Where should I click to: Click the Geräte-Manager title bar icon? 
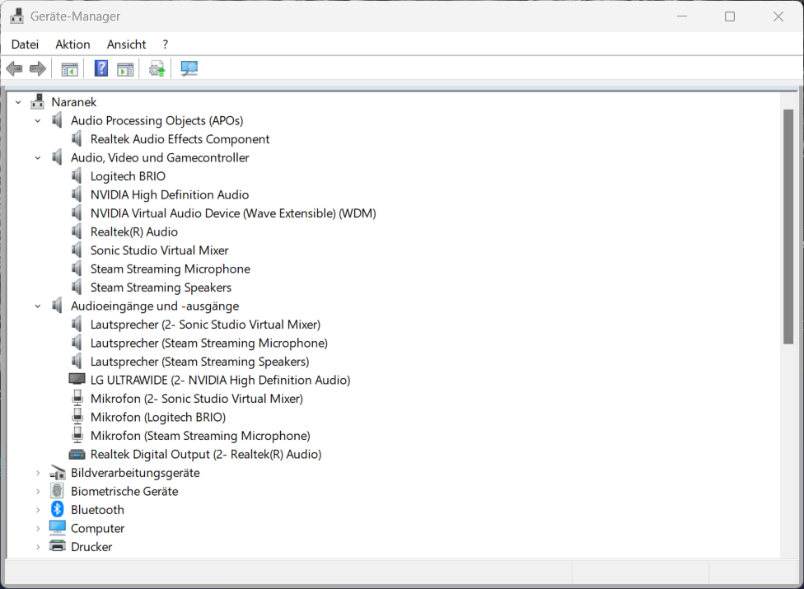(16, 16)
